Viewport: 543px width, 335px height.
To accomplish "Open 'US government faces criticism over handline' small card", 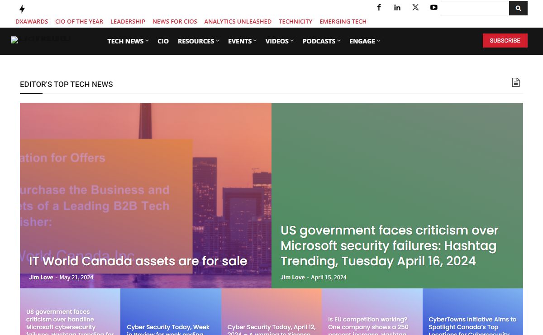I will [70, 311].
